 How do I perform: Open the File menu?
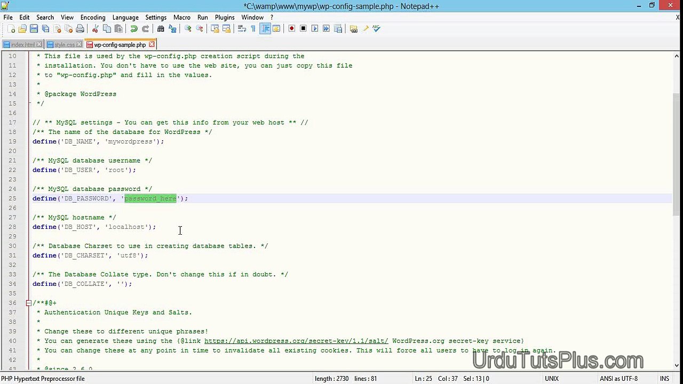pos(8,18)
